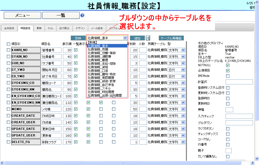The width and height of the screenshot is (259, 165).
Task: Click the 計算式 input field
Action: point(239,82)
